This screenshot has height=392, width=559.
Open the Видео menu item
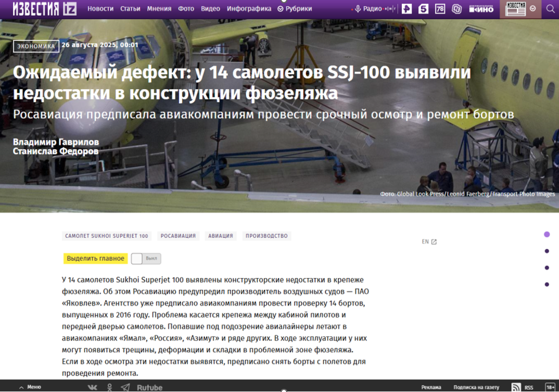coord(210,8)
